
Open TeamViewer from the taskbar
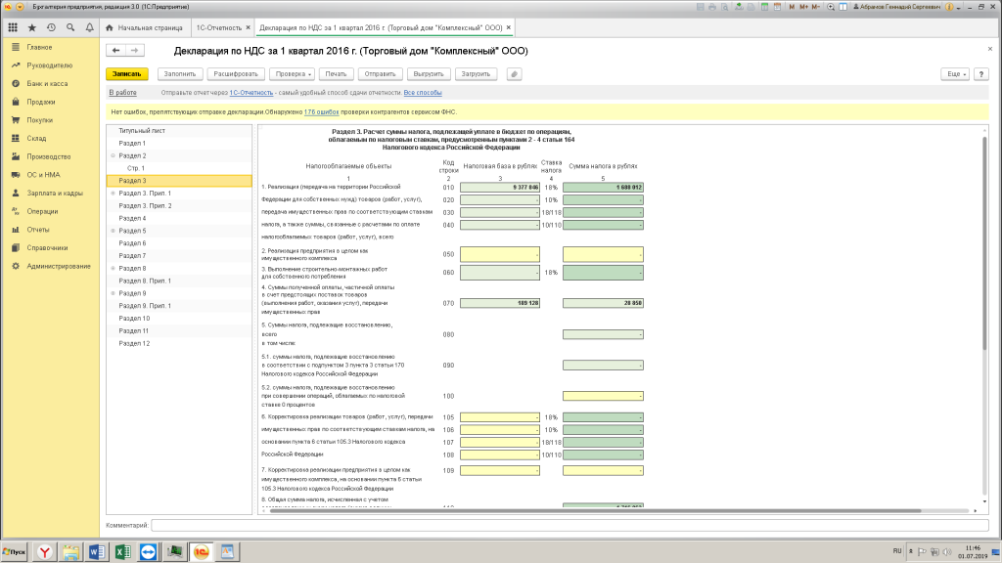pos(149,551)
